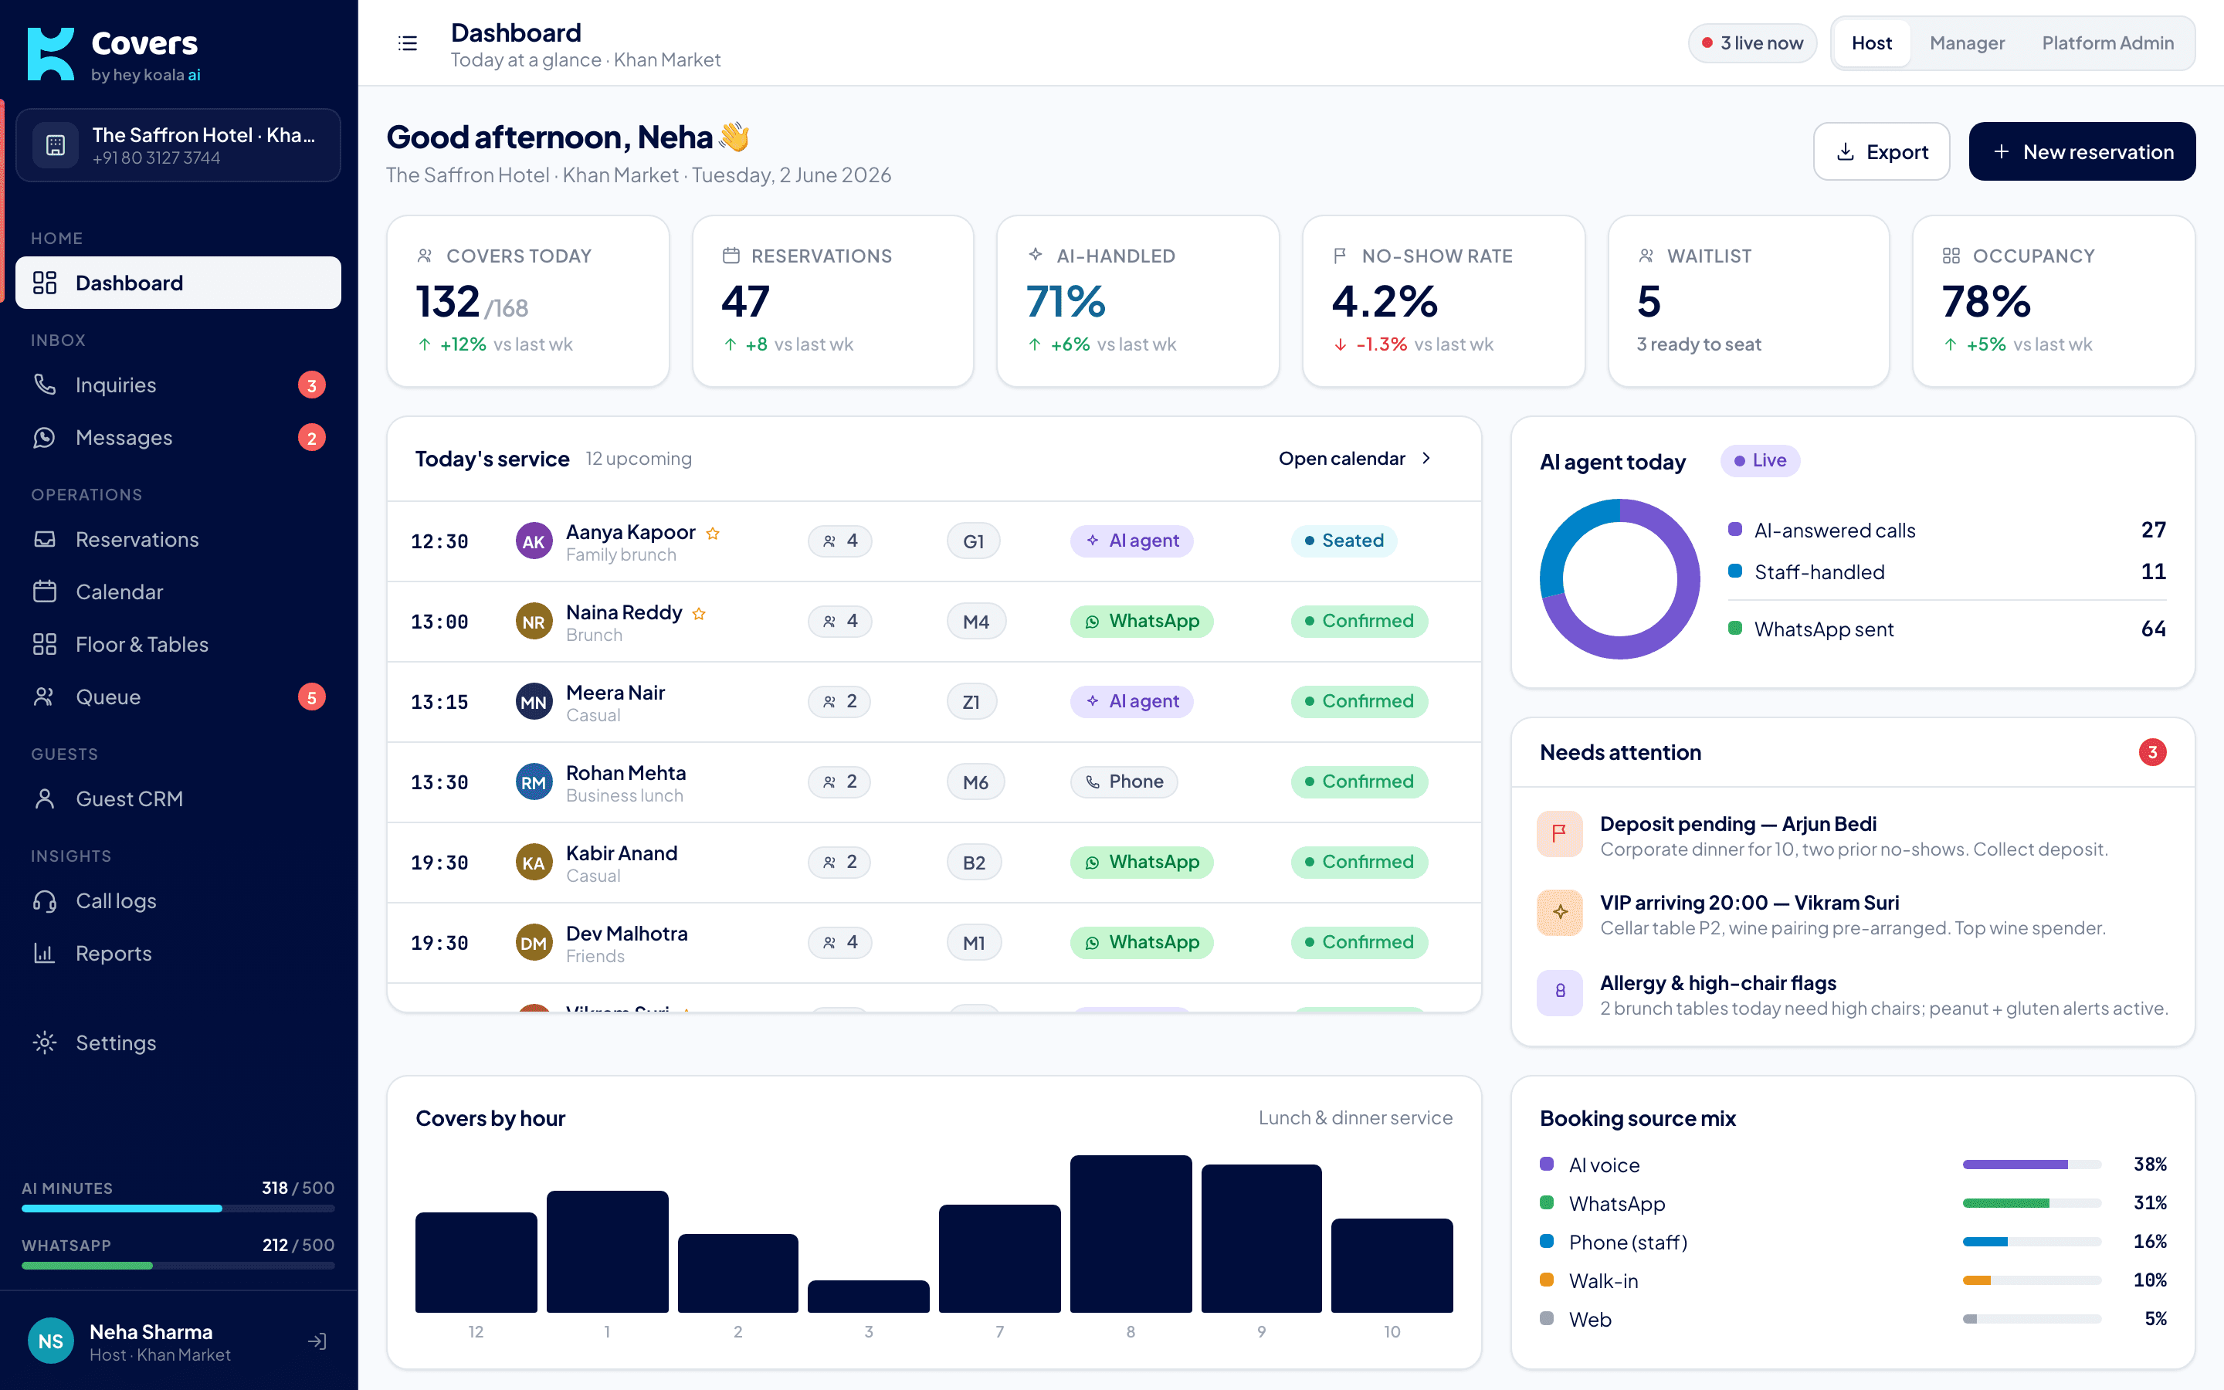Click the Occupancy stat card

2054,301
